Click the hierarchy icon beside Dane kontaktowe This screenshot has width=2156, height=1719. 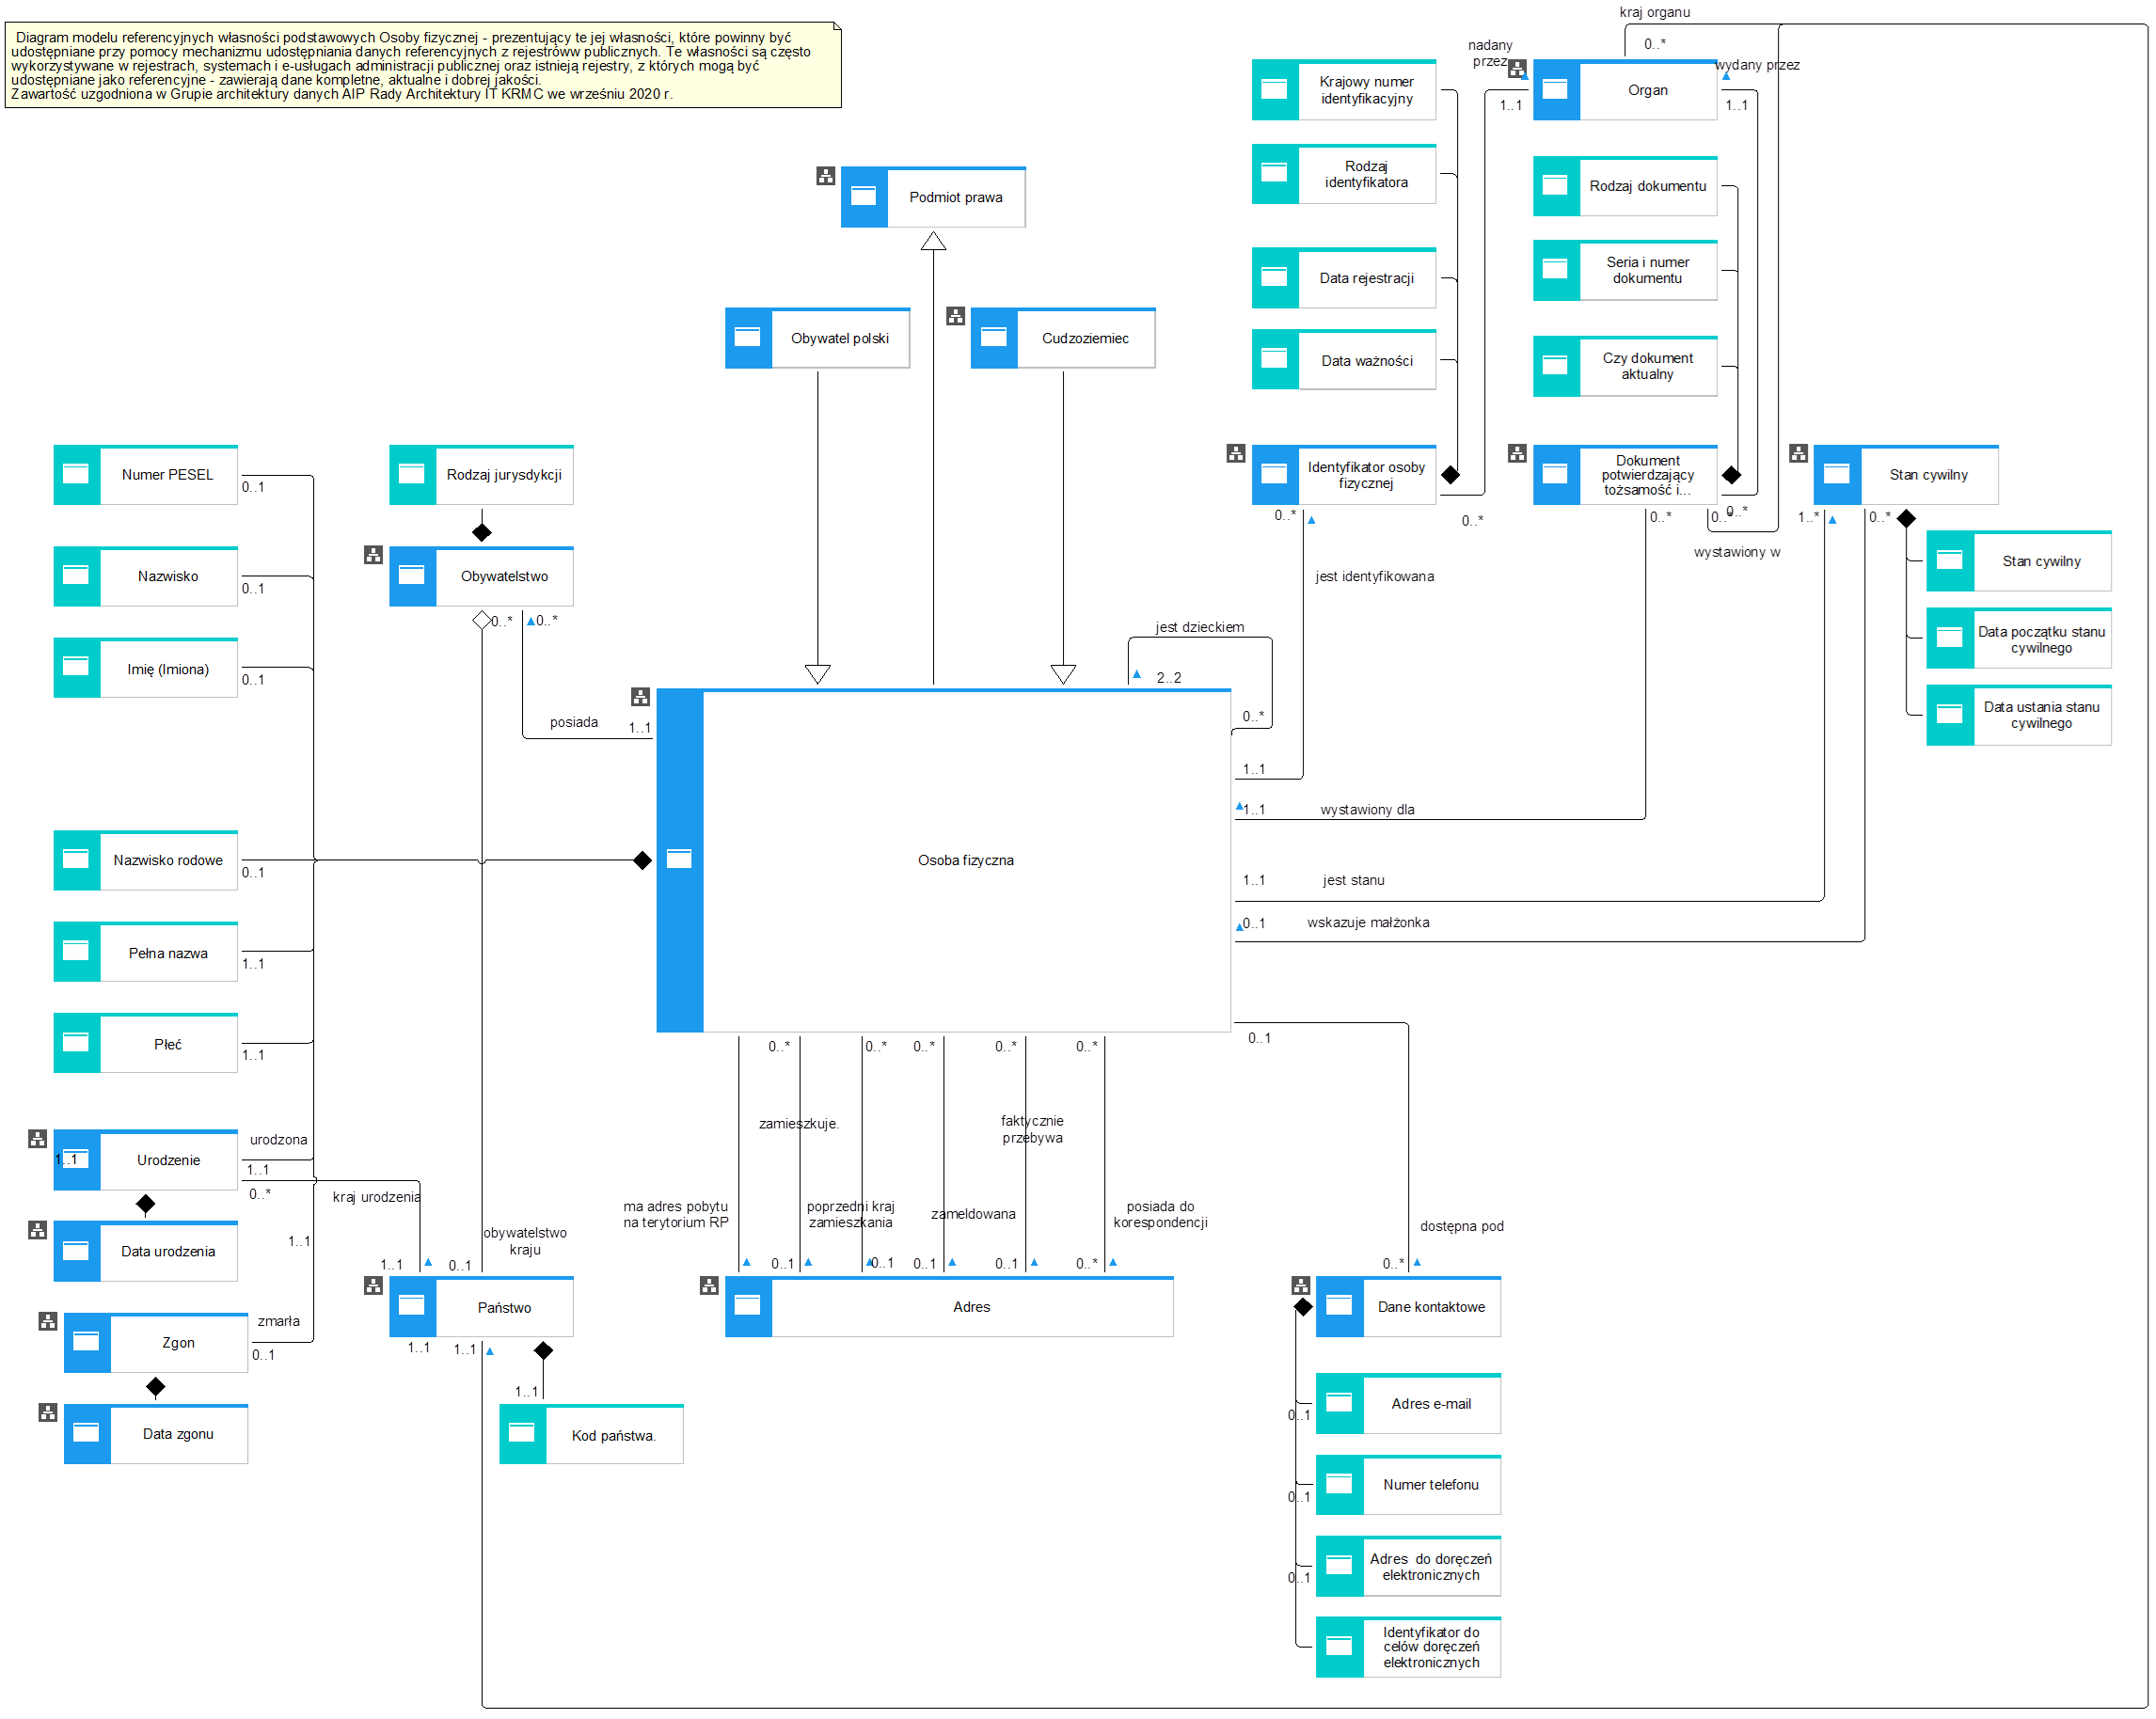(x=1300, y=1285)
